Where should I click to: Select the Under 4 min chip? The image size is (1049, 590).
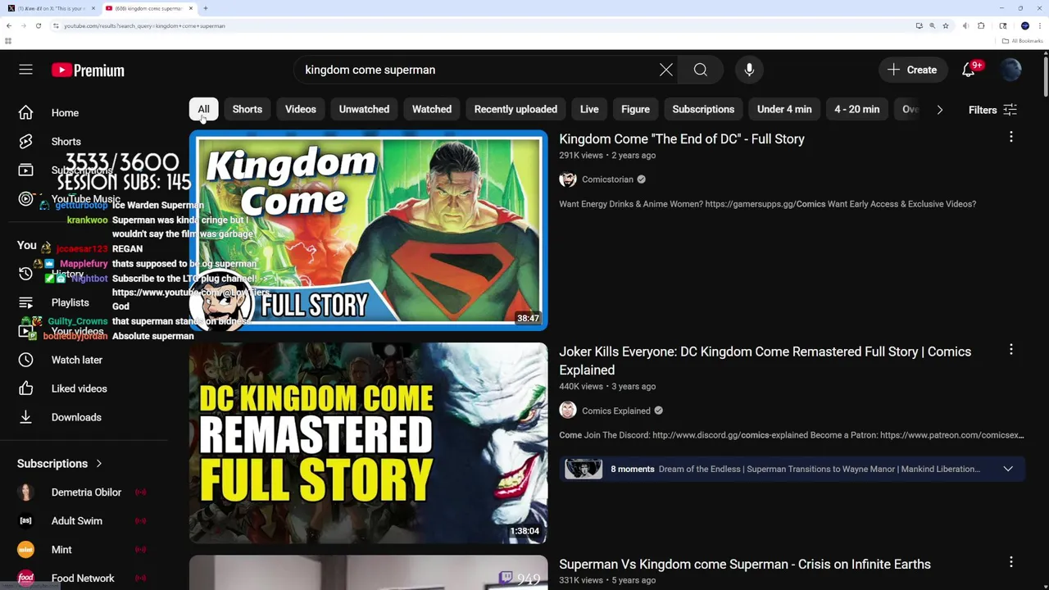click(784, 109)
